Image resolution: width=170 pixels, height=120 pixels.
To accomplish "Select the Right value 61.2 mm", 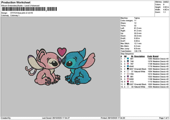I will tap(138, 31).
